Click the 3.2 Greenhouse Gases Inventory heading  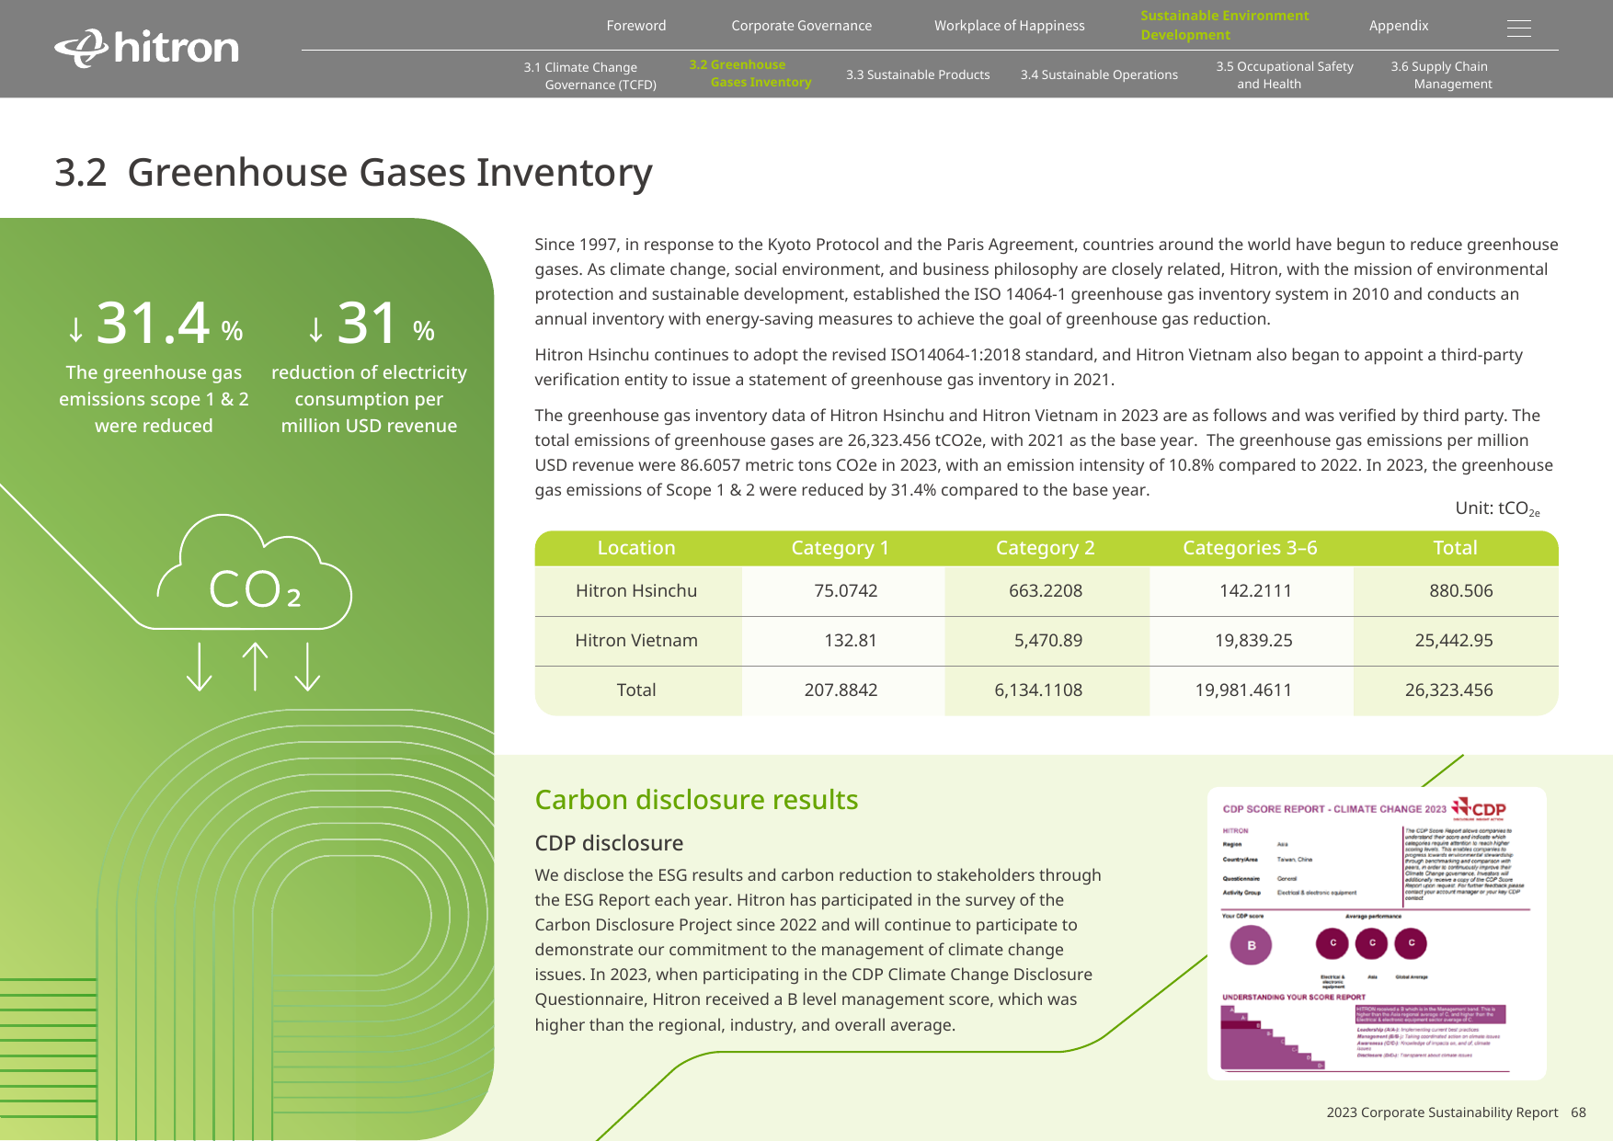[353, 172]
